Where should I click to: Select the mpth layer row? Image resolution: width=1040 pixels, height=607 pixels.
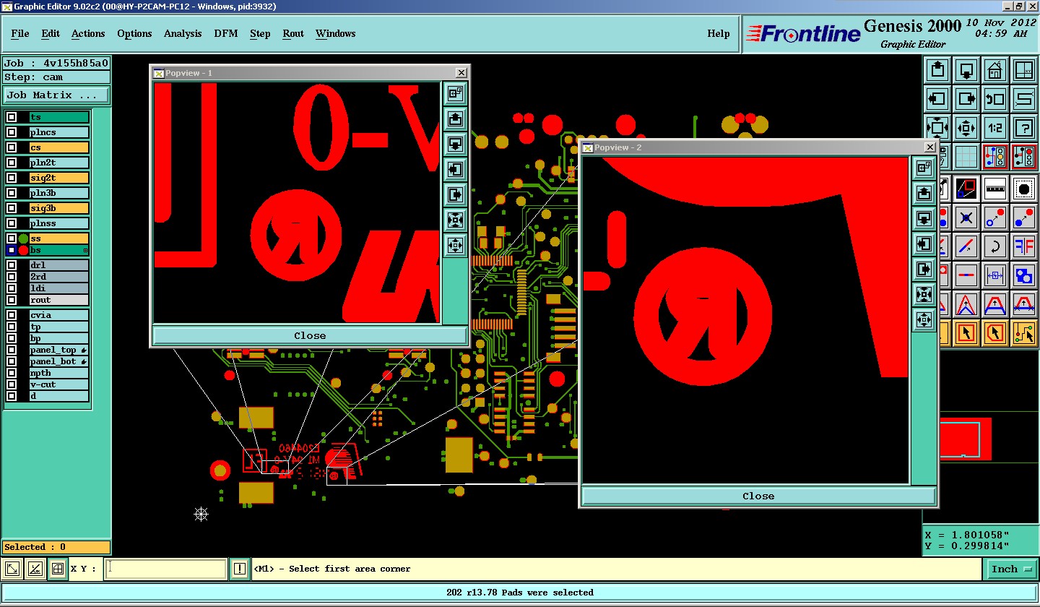[x=58, y=373]
